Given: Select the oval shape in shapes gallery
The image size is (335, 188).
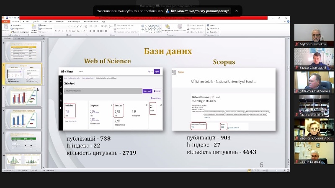Looking at the screenshot, I should pos(155,26).
